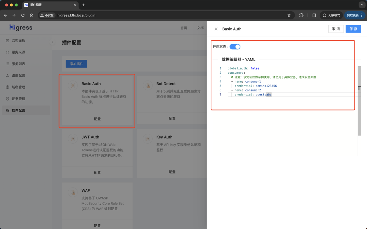
Task: Click the Bot Detect plugin icon
Action: [x=148, y=85]
